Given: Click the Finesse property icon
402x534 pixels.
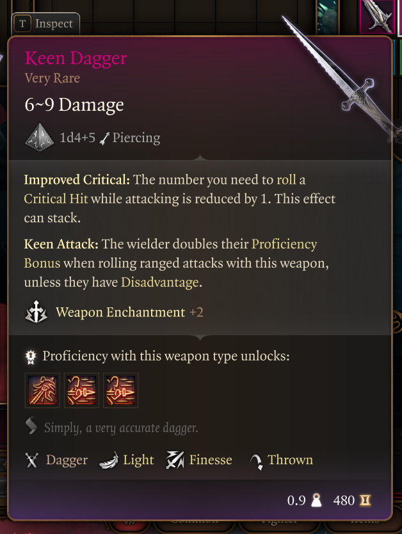Looking at the screenshot, I should (x=175, y=460).
